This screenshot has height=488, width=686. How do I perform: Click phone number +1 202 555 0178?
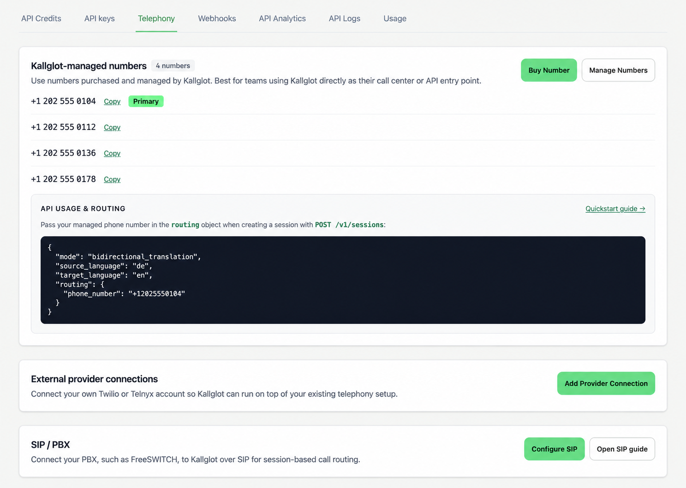pyautogui.click(x=63, y=179)
